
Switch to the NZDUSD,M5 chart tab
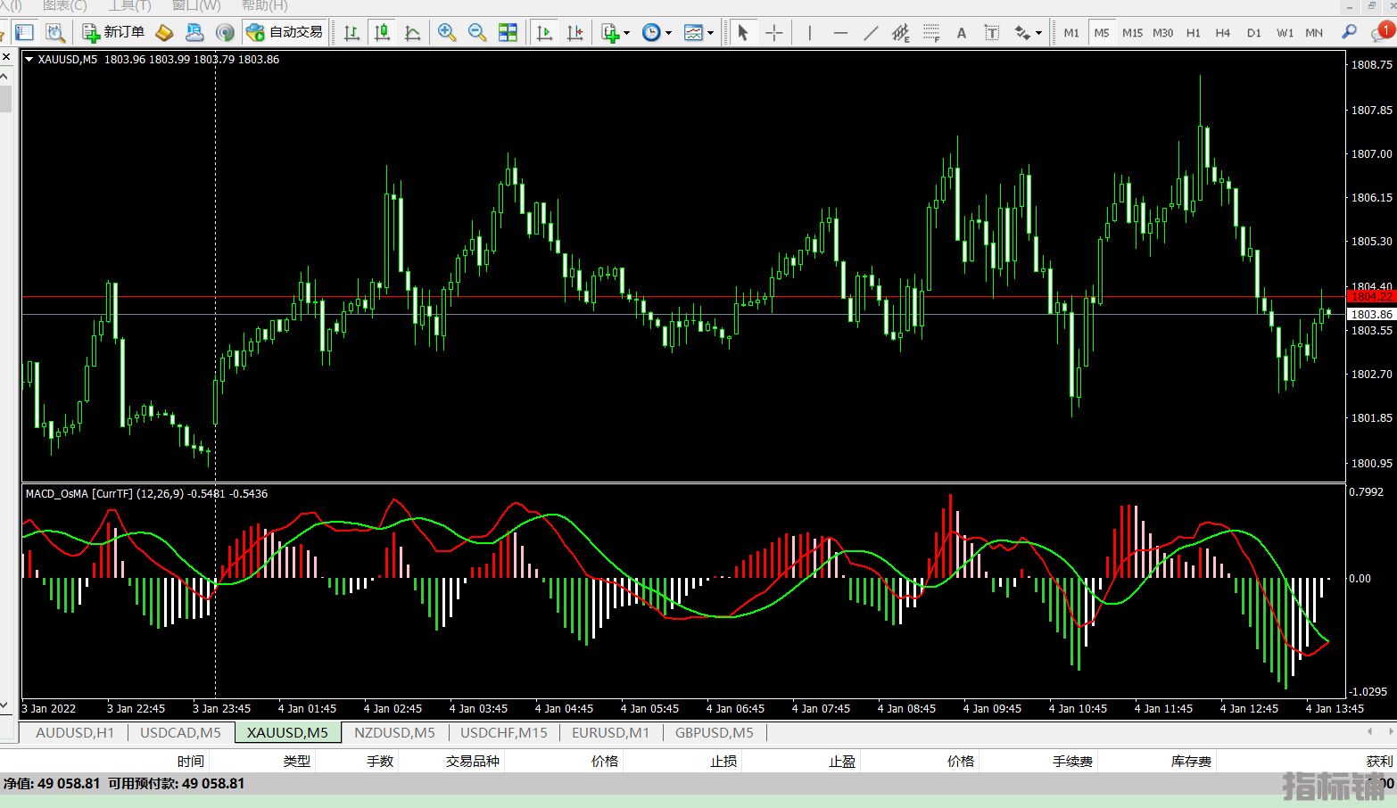[394, 733]
